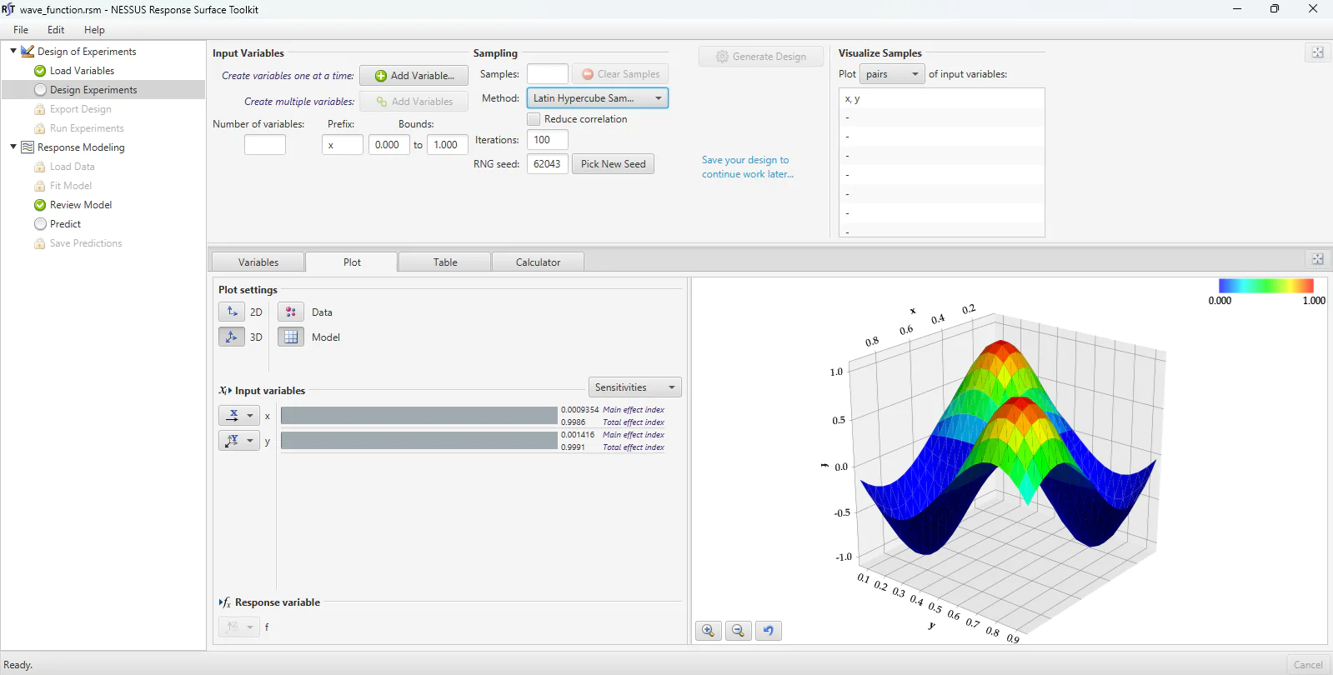Click the Samples input field
The height and width of the screenshot is (675, 1333).
pyautogui.click(x=548, y=74)
